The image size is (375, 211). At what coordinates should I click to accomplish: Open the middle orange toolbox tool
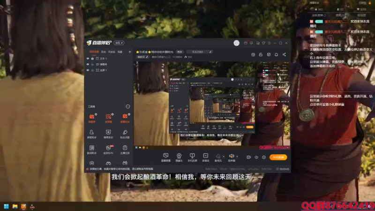[108, 118]
